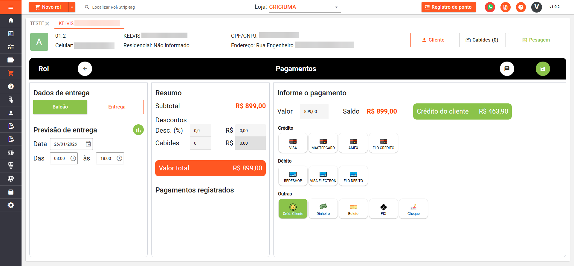The width and height of the screenshot is (574, 266).
Task: Click the Valor input field
Action: pyautogui.click(x=314, y=111)
